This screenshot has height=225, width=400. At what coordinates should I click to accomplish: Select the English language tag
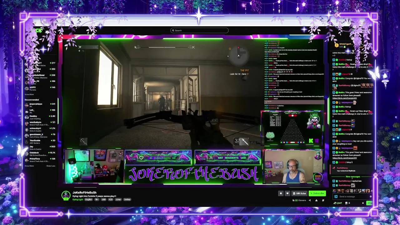point(89,199)
